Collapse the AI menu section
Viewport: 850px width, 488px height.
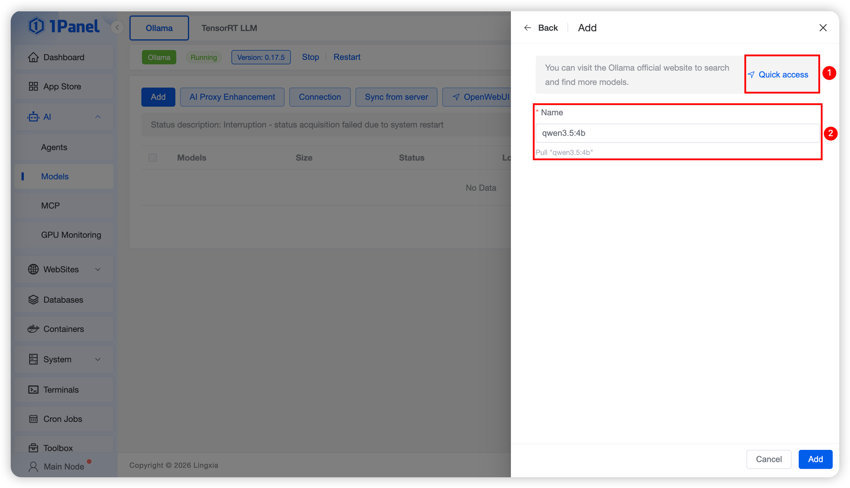tap(98, 117)
